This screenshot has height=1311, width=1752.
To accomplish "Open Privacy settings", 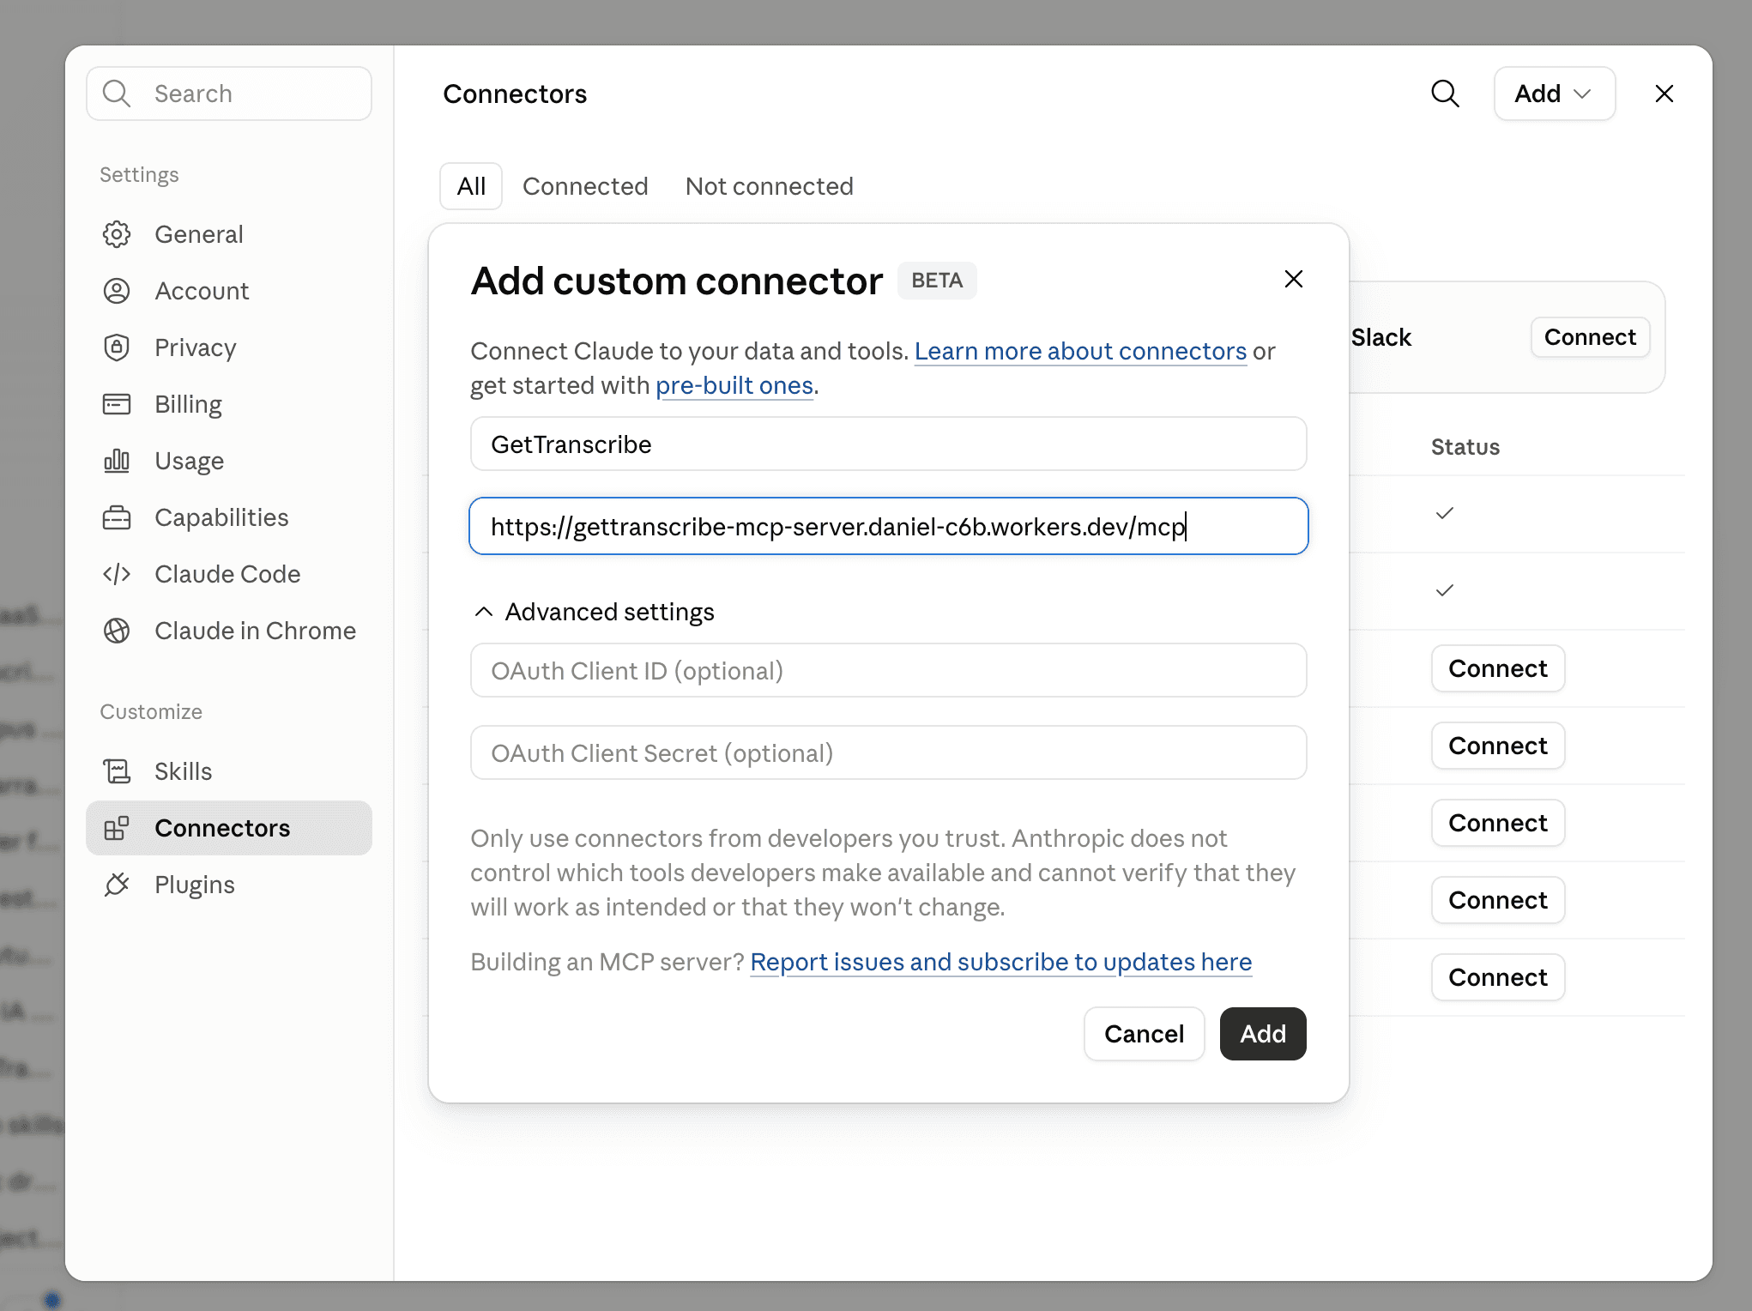I will 229,347.
